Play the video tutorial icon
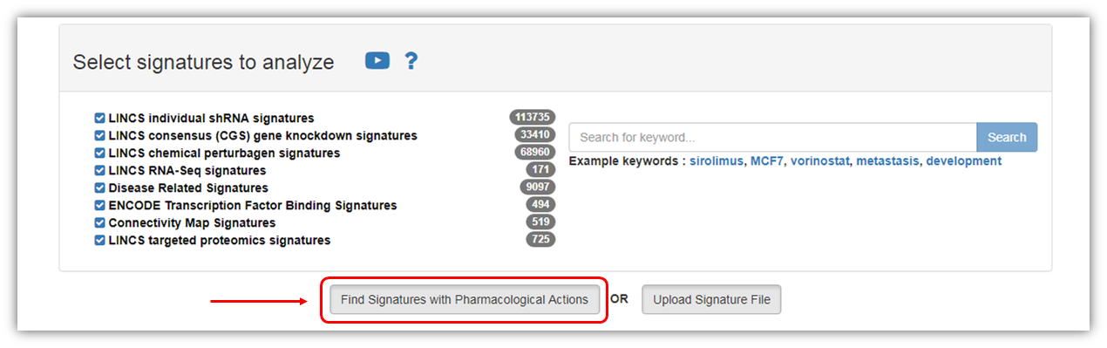This screenshot has width=1107, height=348. tap(377, 61)
